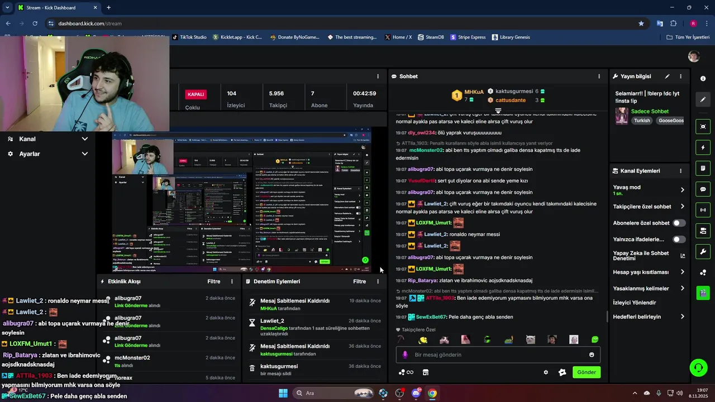The width and height of the screenshot is (715, 402).
Task: Click the KAPALI status badge
Action: tap(196, 94)
